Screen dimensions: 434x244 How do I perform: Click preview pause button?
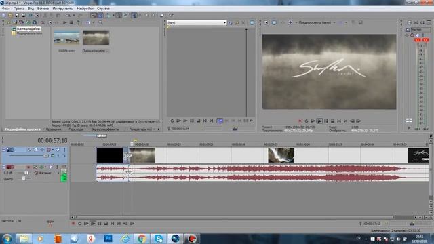tap(326, 121)
